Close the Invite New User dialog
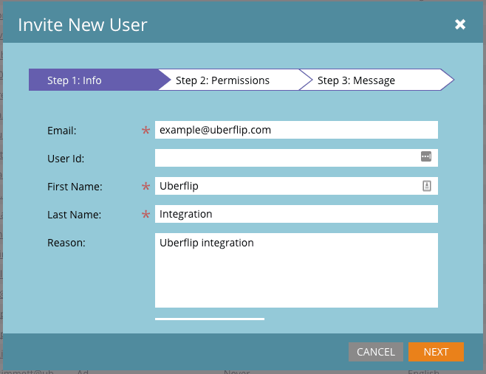This screenshot has width=486, height=374. (x=460, y=24)
